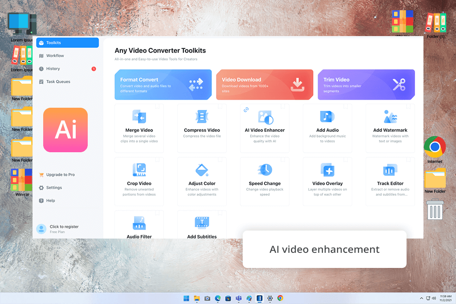Bookmark the Compress Video card
Image resolution: width=456 pixels, height=304 pixels.
click(x=220, y=107)
